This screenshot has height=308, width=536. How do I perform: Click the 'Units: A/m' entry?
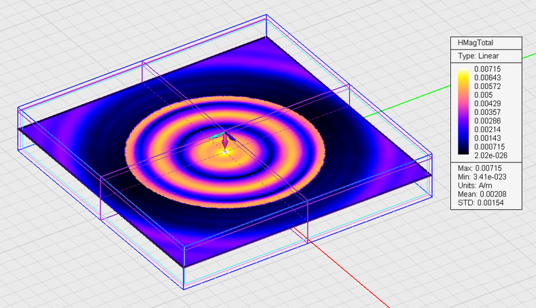[x=475, y=185]
